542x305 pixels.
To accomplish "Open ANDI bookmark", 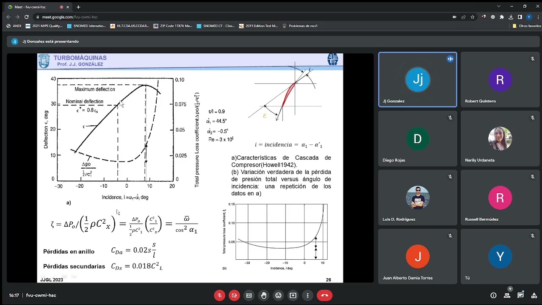I will point(14,26).
